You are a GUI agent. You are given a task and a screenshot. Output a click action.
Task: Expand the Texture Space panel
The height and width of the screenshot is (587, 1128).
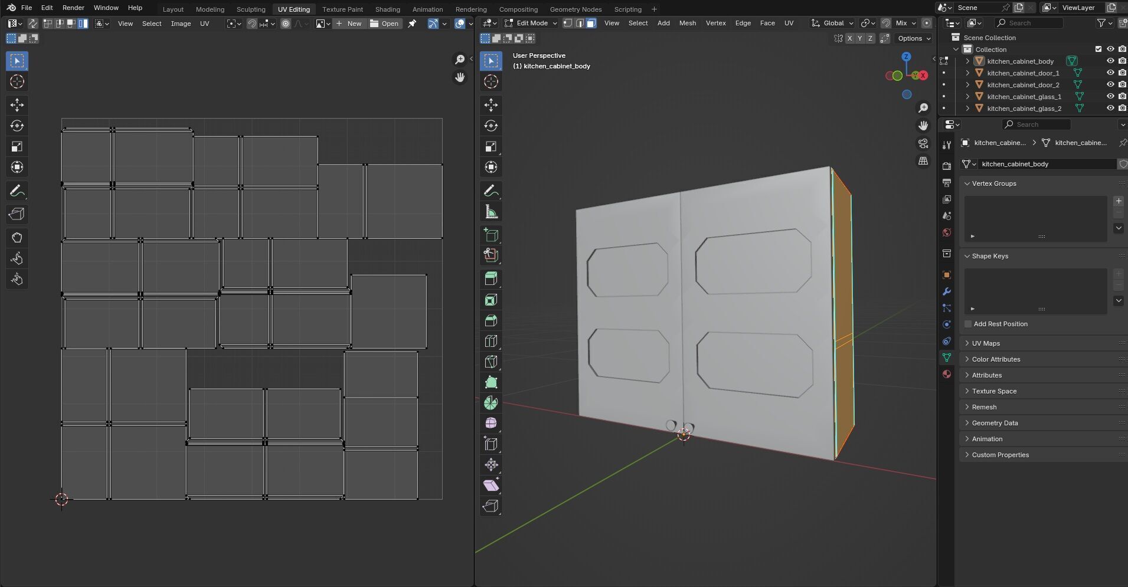[x=1042, y=391]
